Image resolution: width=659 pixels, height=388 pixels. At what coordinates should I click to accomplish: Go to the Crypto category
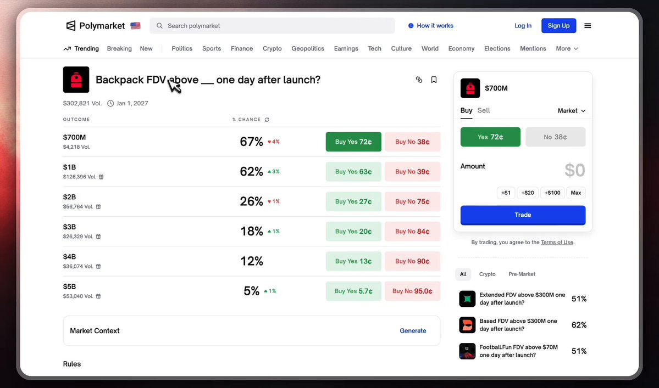(273, 49)
